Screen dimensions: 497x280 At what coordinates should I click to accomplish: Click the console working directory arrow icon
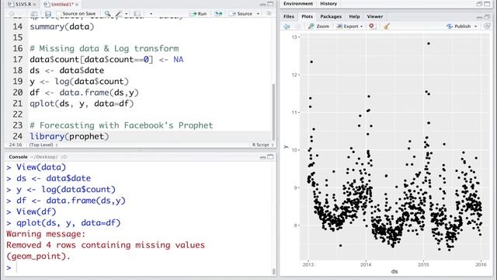pyautogui.click(x=64, y=157)
